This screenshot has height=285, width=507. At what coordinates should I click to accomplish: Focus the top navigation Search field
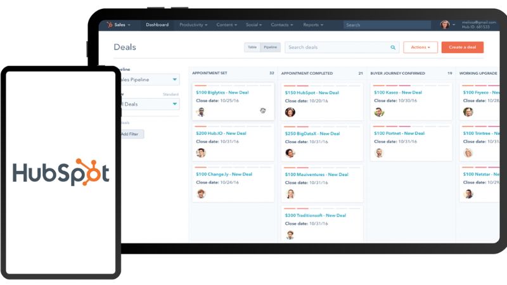(x=387, y=25)
